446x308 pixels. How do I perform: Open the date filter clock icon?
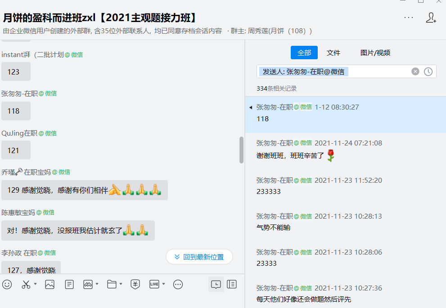coord(428,71)
